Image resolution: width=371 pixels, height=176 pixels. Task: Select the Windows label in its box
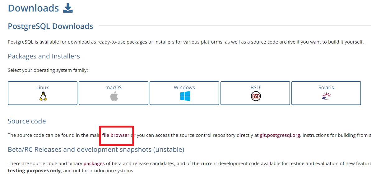click(x=184, y=87)
